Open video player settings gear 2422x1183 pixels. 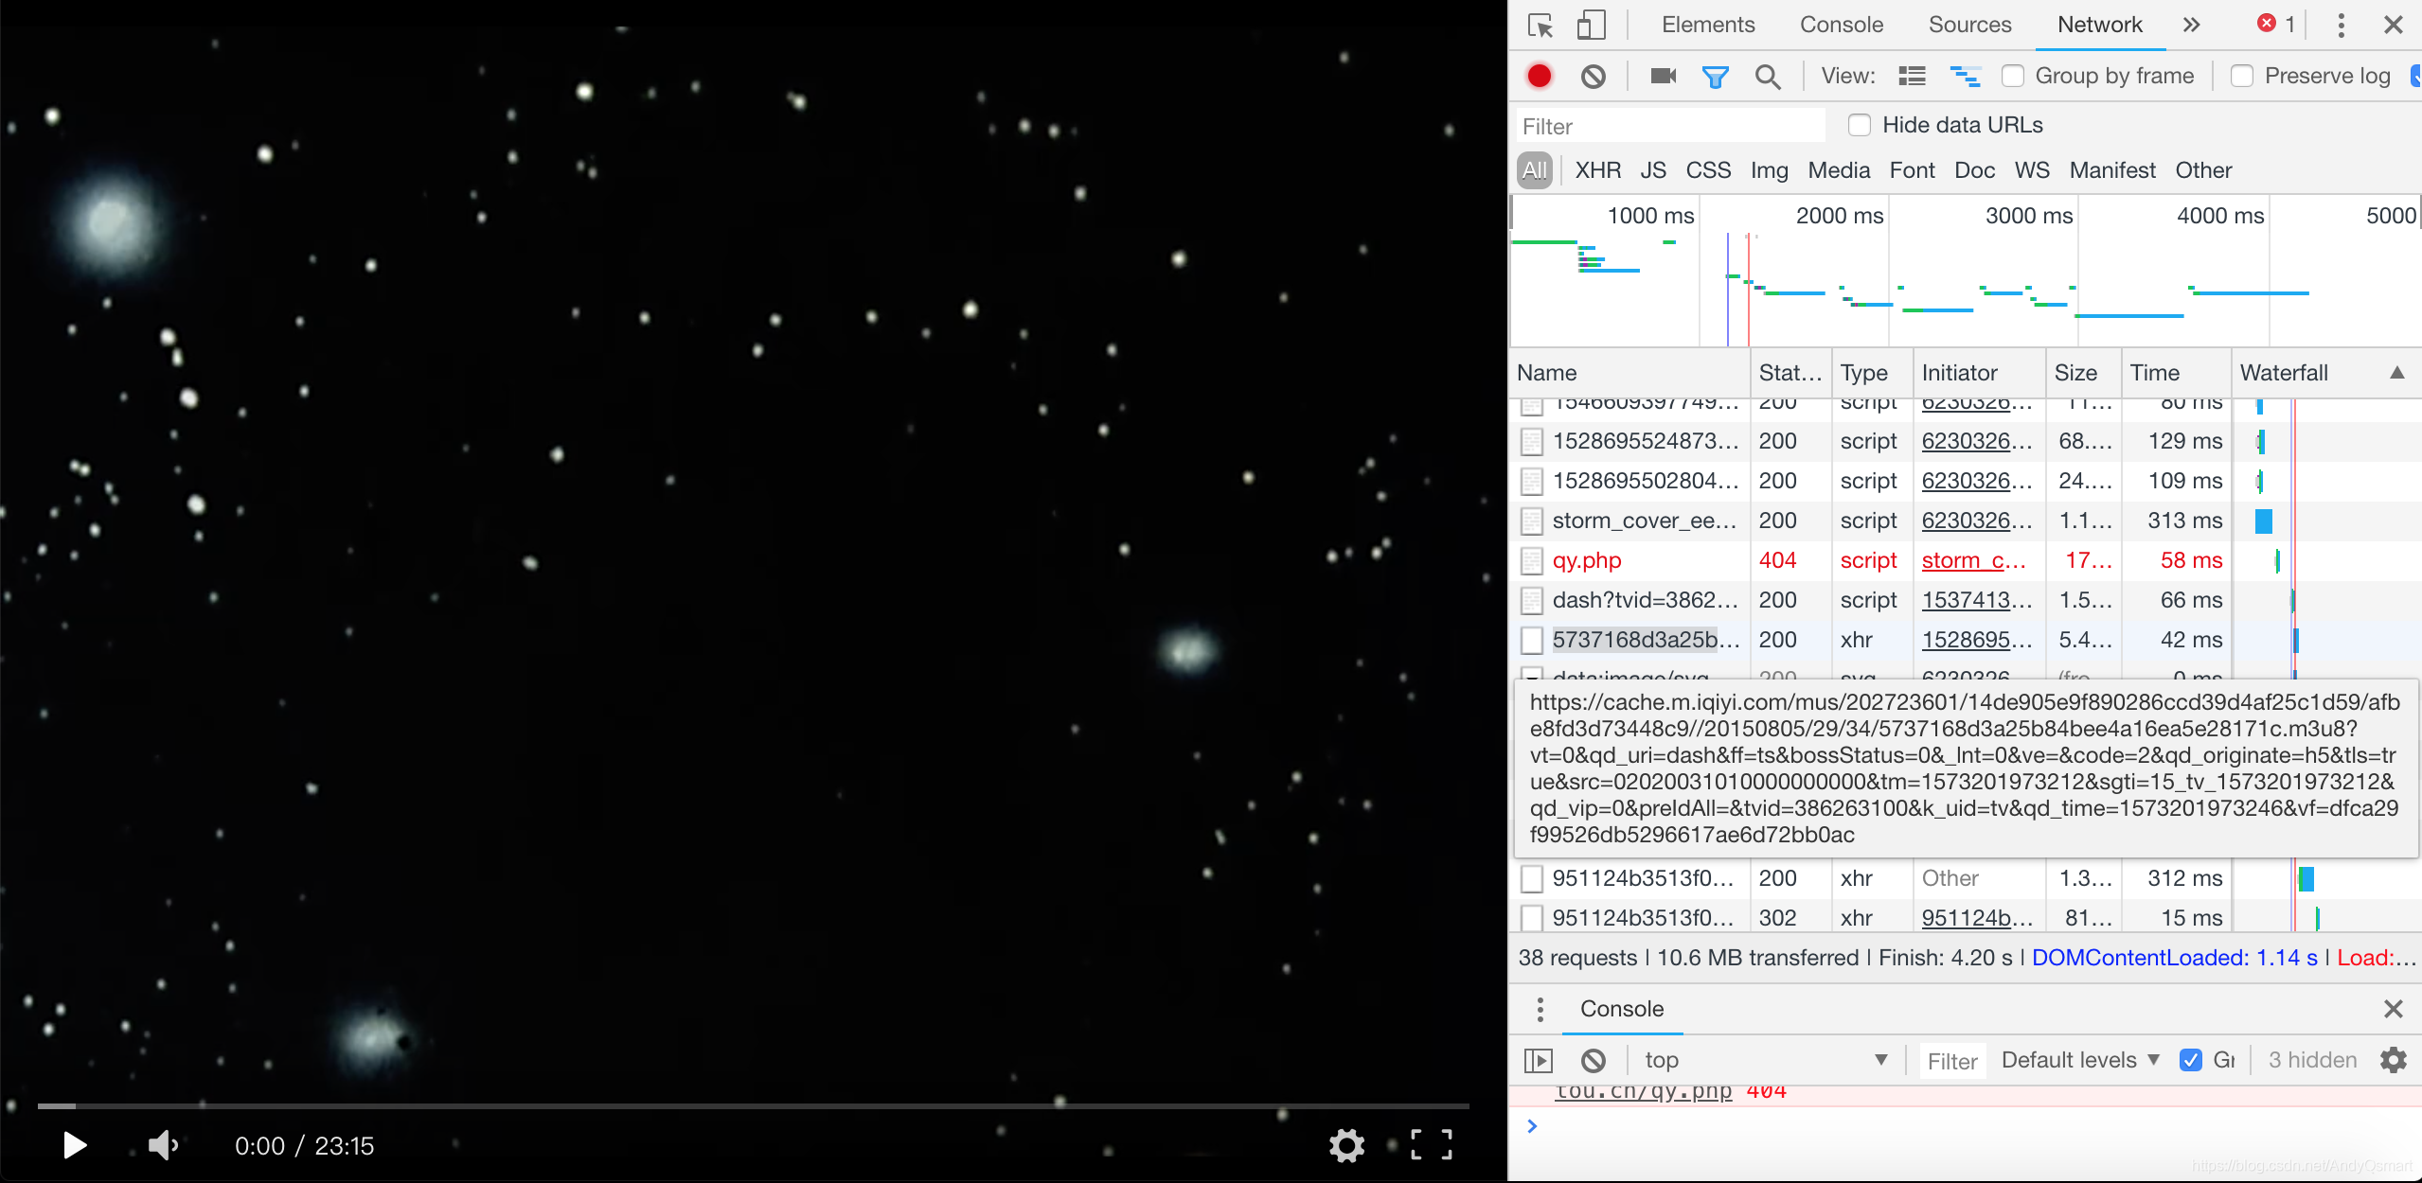point(1346,1145)
